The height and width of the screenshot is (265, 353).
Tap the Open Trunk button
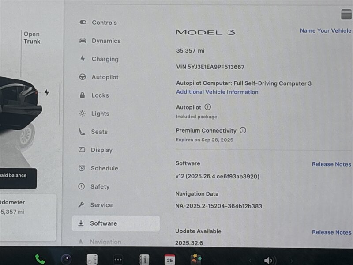coord(32,38)
